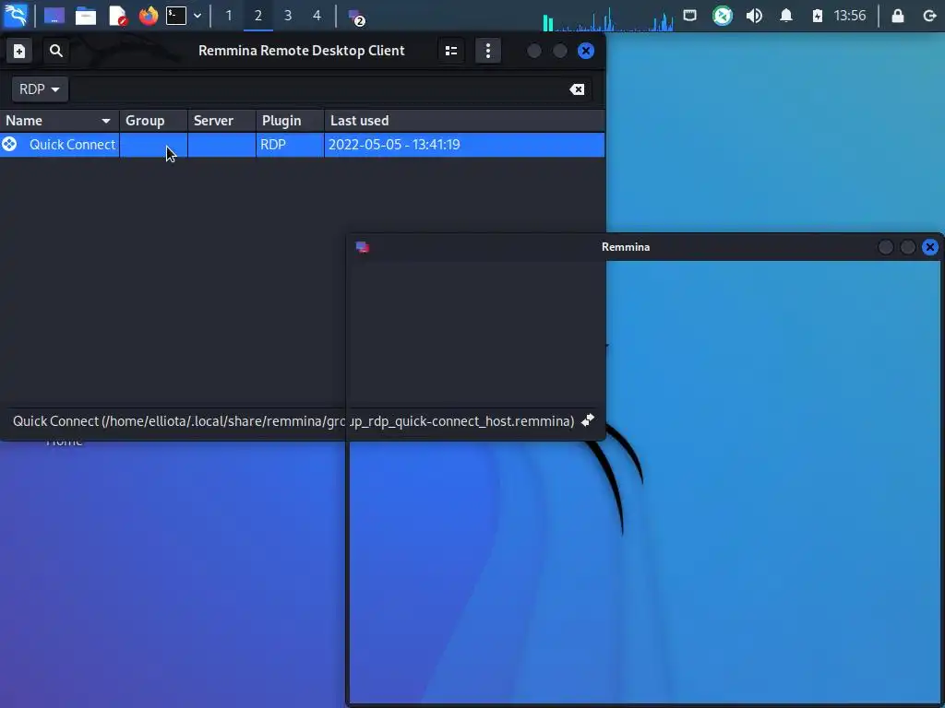
Task: Switch to workspace 2
Action: coord(258,16)
